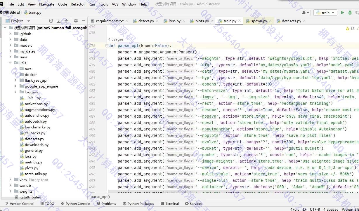Image resolution: width=359 pixels, height=211 pixels.
Task: Expand the data folder
Action: tap(10, 39)
